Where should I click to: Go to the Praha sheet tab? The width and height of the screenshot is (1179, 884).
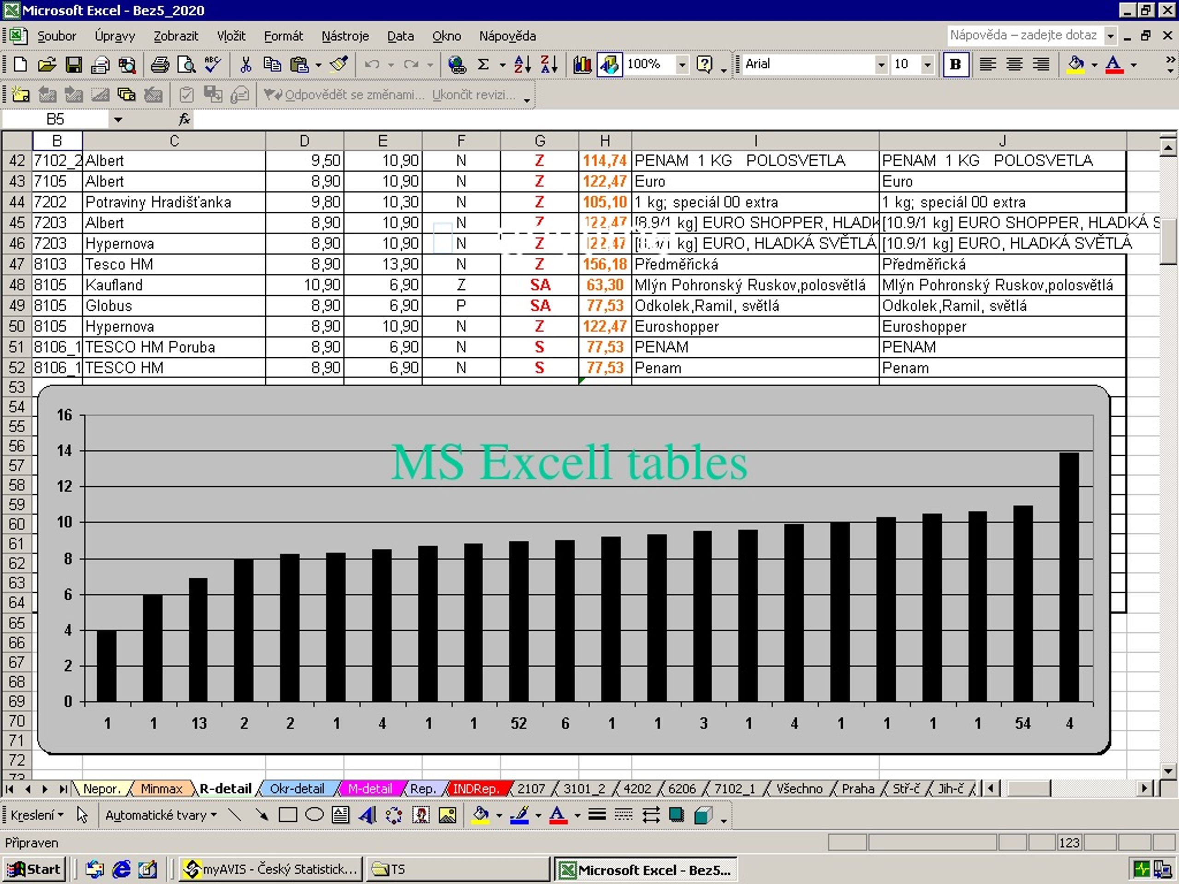pos(858,788)
